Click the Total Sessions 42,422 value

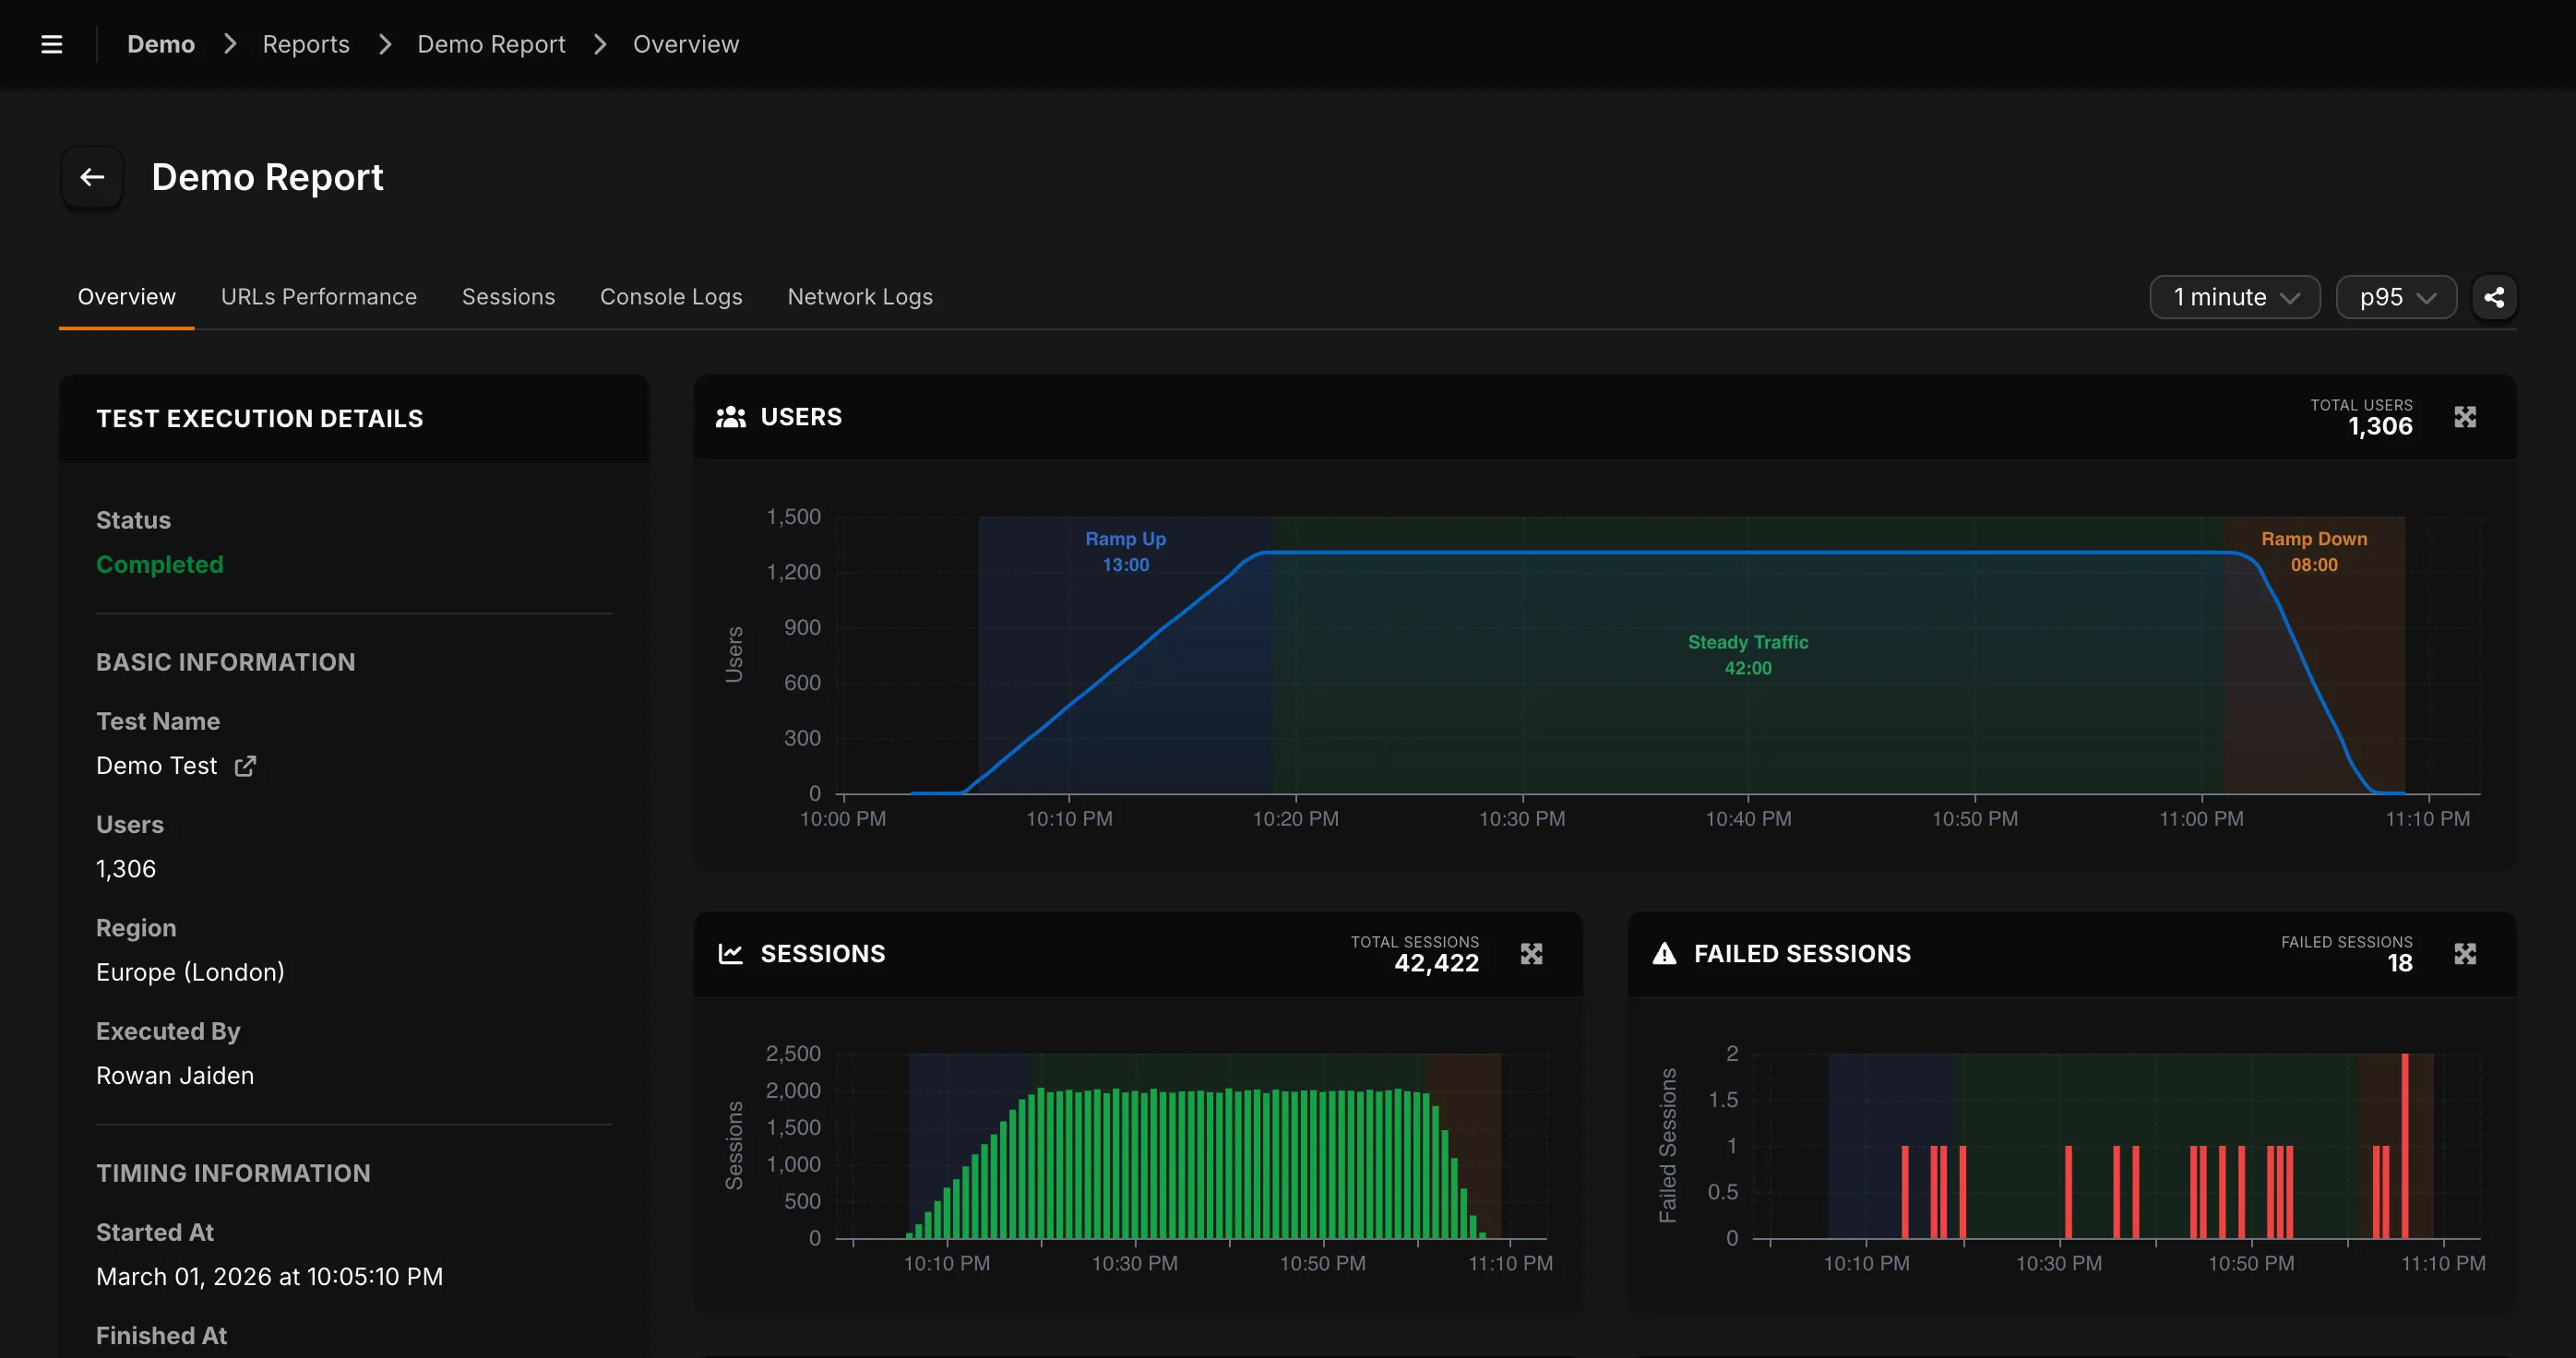tap(1436, 964)
